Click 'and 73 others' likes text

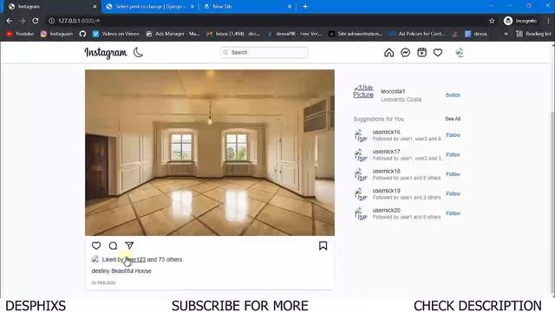[165, 260]
